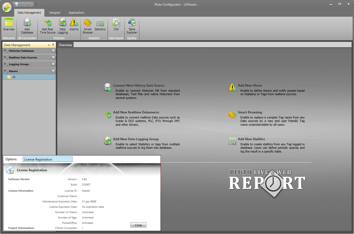Collapse the Logging Groups section

click(5, 64)
